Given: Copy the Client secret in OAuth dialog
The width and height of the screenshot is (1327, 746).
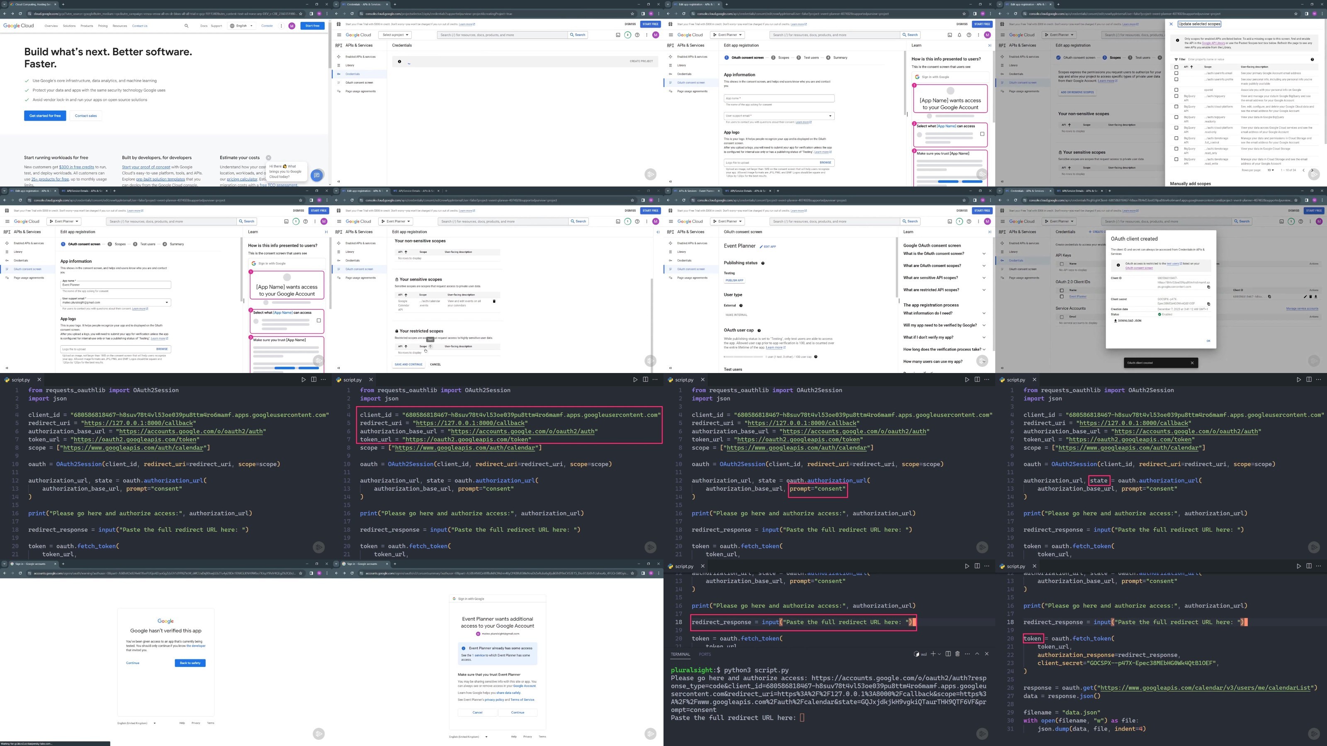Looking at the screenshot, I should click(1208, 304).
